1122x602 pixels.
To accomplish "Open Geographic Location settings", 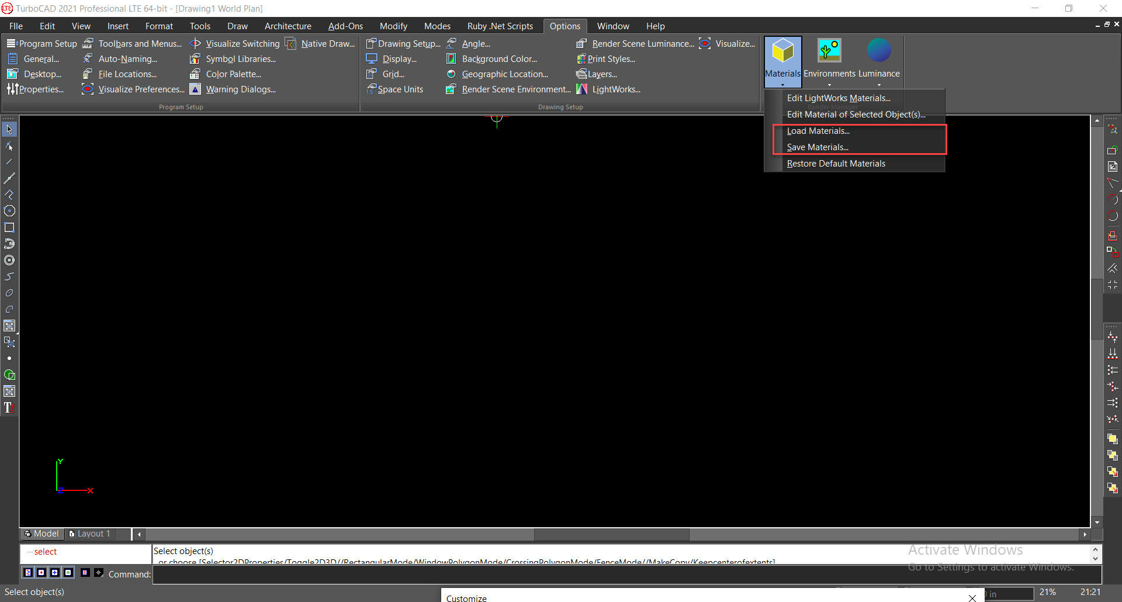I will pyautogui.click(x=497, y=74).
